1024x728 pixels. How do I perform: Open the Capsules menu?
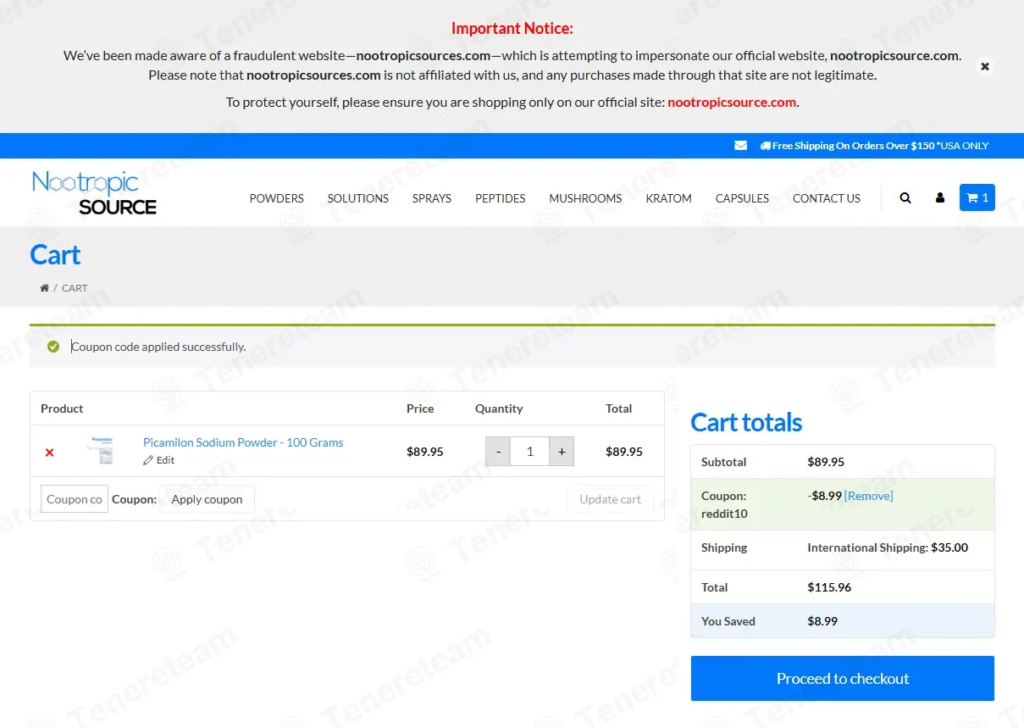click(743, 198)
